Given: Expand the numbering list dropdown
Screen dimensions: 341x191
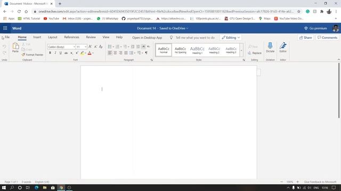Looking at the screenshot, I should (121, 47).
